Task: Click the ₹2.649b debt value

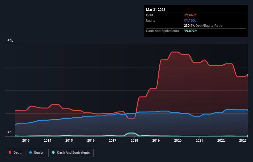Action: (190, 15)
